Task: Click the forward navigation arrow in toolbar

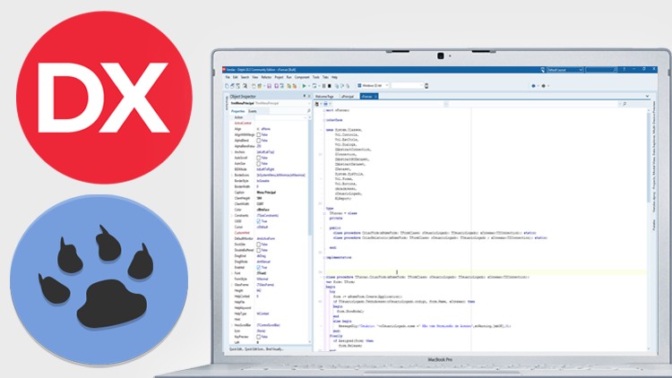Action: click(544, 86)
